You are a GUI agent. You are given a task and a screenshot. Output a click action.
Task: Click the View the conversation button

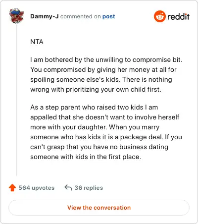(99, 208)
